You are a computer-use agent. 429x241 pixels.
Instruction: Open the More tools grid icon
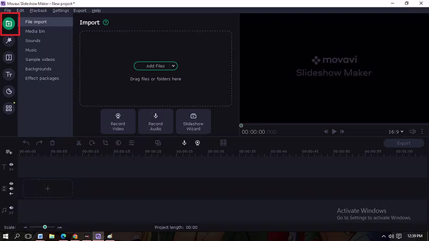(x=9, y=109)
